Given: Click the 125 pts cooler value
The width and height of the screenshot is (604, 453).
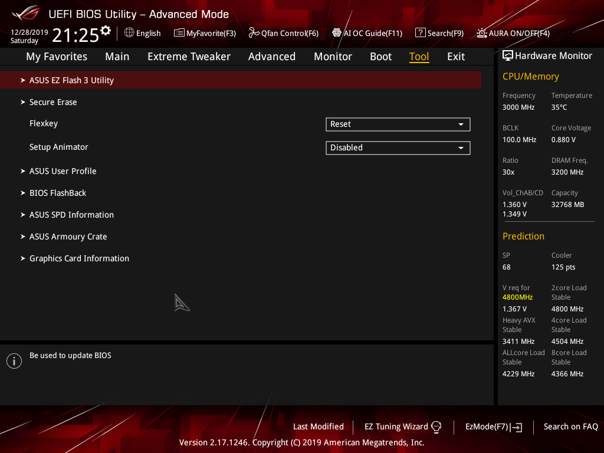Looking at the screenshot, I should 563,267.
